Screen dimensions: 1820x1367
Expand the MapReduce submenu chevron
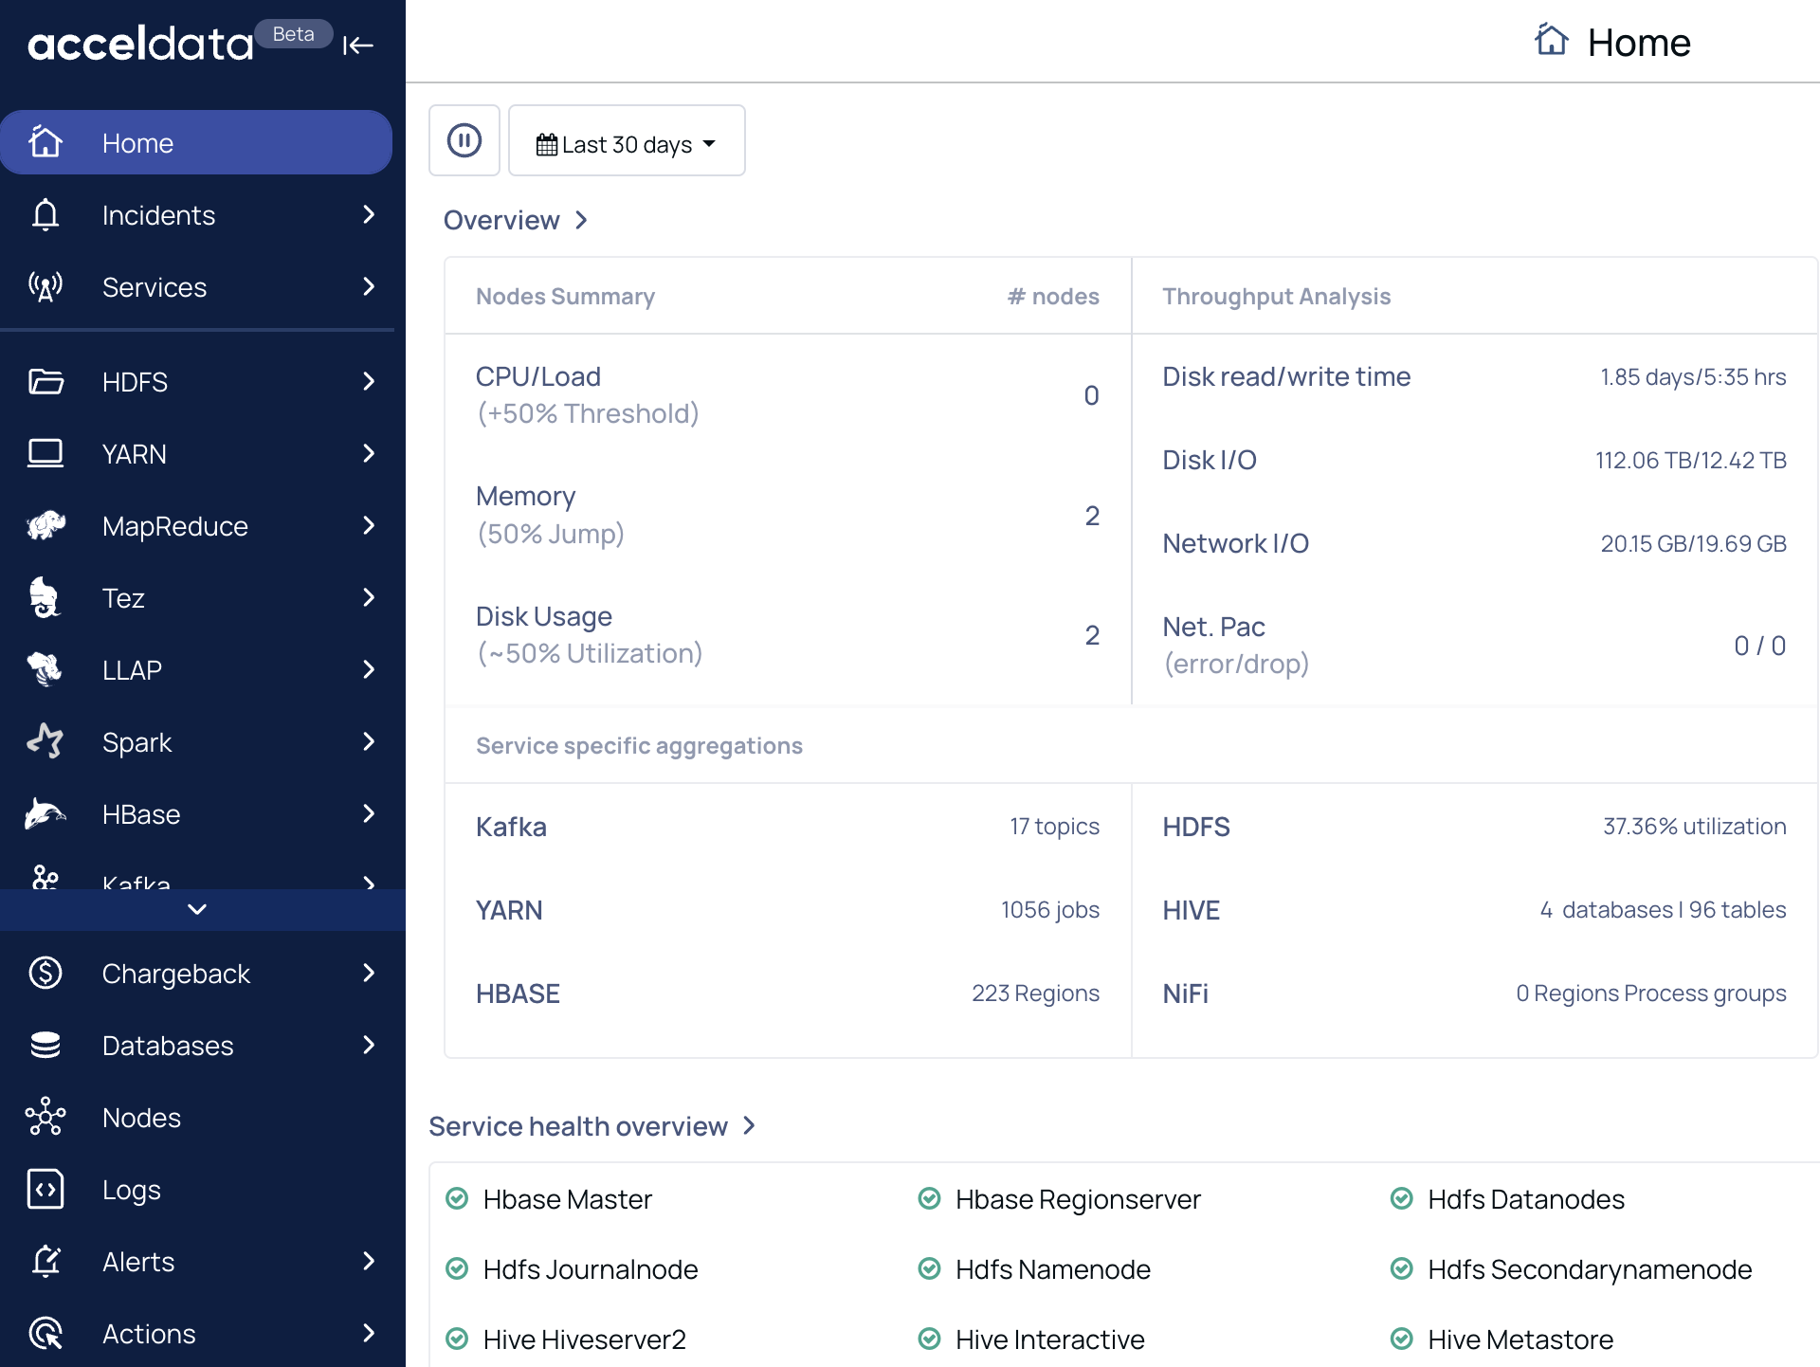(x=369, y=525)
